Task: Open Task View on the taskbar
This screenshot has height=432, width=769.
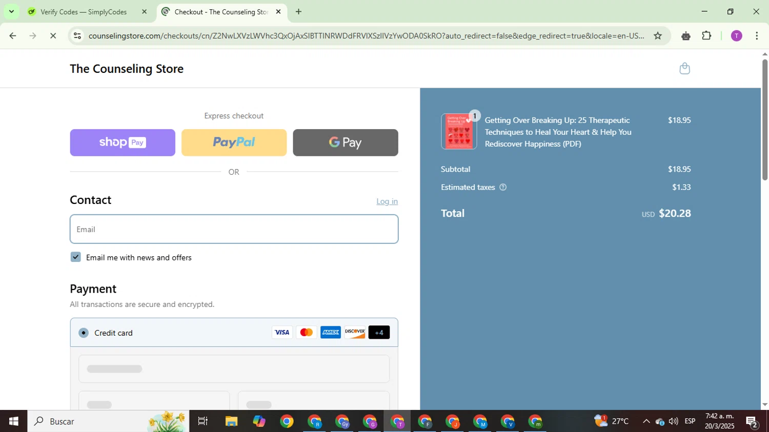Action: 203,421
